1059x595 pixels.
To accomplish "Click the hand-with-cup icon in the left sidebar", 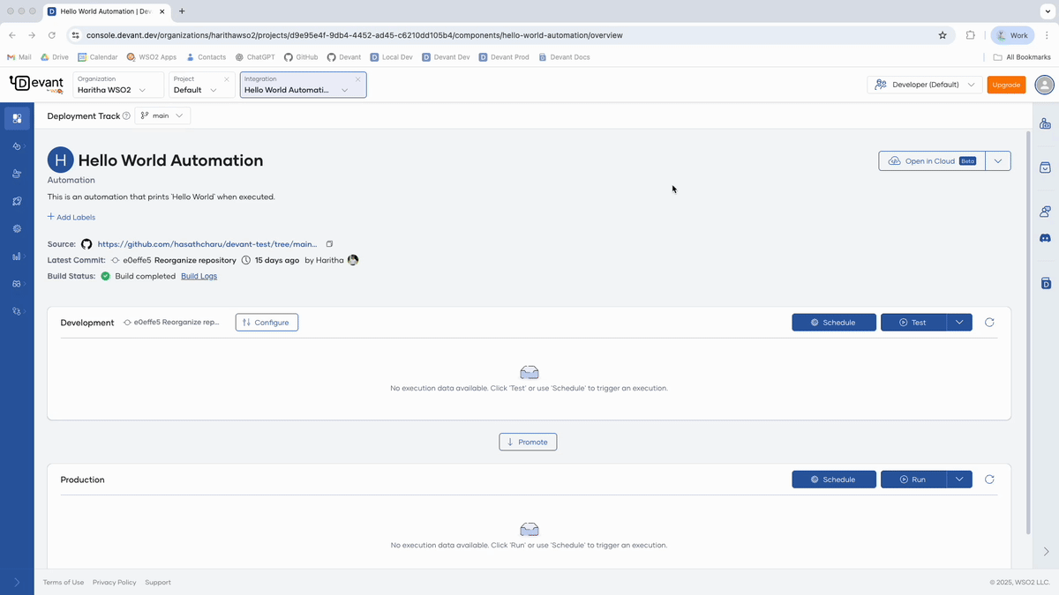I will 17,174.
